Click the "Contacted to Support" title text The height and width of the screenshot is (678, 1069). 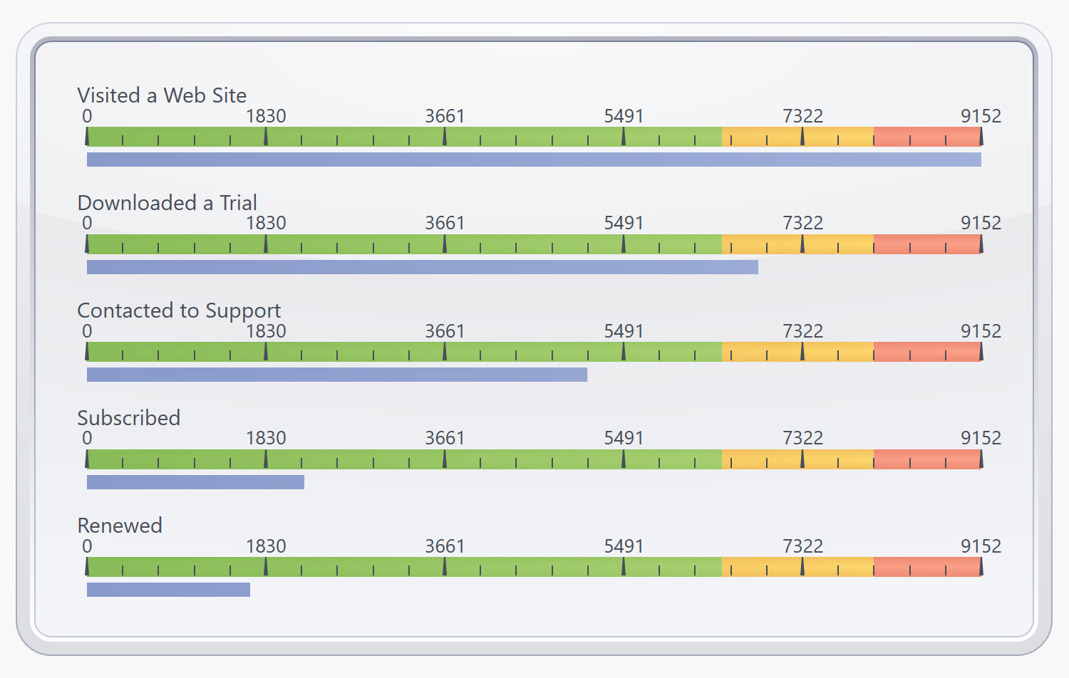179,311
